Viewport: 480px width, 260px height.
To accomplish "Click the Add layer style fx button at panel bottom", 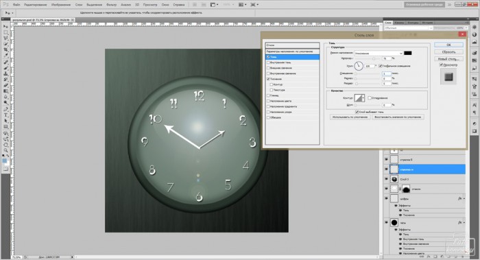I will pyautogui.click(x=429, y=257).
